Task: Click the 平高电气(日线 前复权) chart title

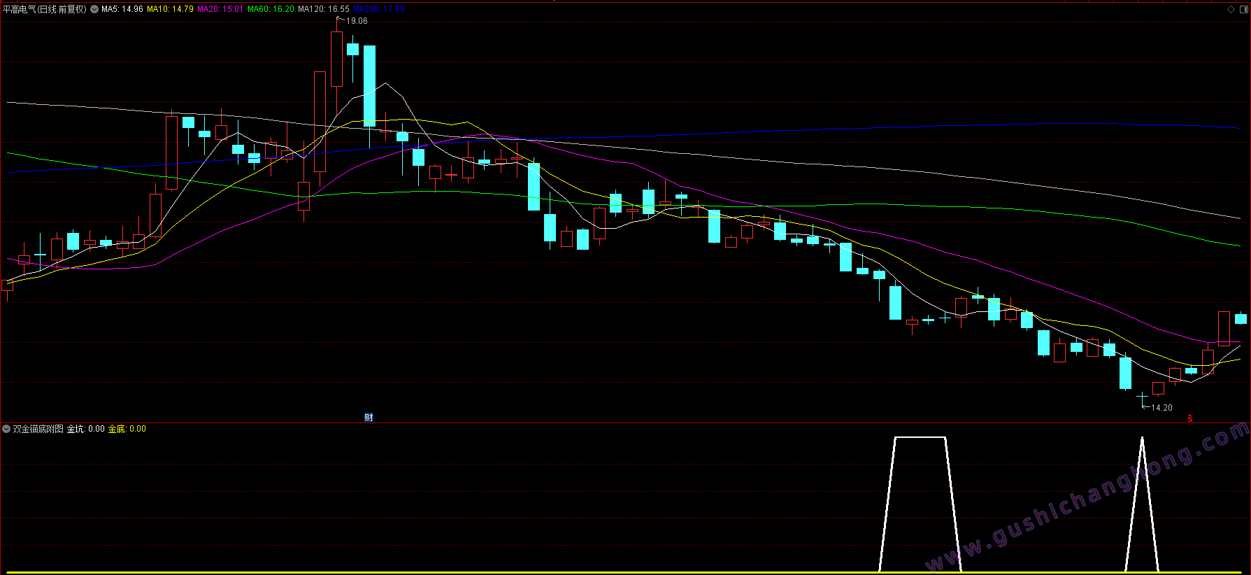Action: pyautogui.click(x=45, y=9)
